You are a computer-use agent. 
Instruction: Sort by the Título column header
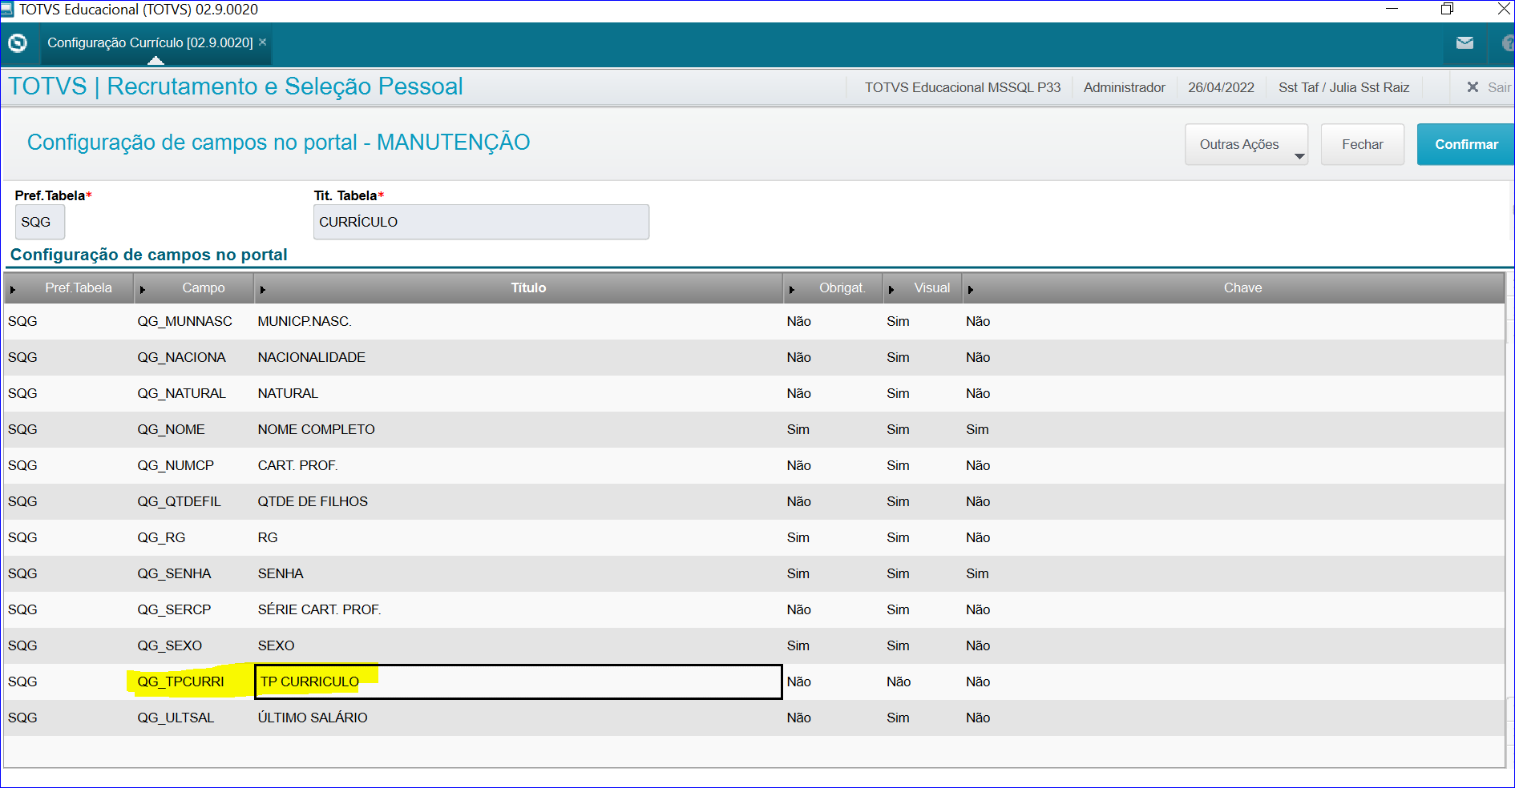point(519,288)
